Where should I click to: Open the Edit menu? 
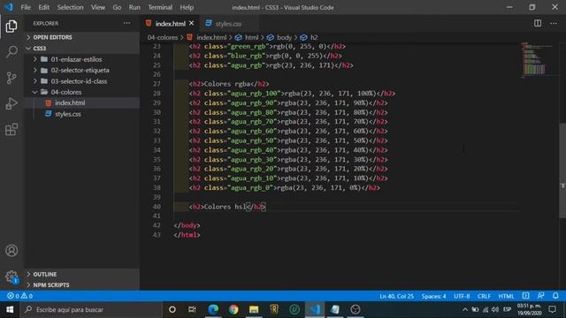click(43, 7)
